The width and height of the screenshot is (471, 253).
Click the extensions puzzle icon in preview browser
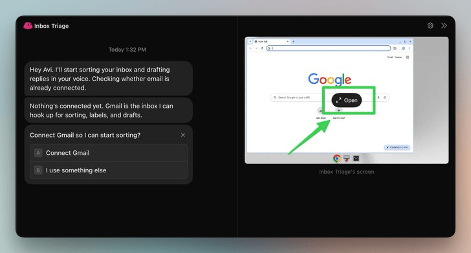tap(395, 48)
